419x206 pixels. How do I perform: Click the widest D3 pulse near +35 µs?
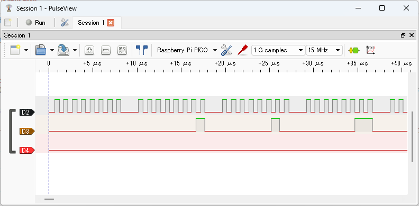click(x=363, y=125)
